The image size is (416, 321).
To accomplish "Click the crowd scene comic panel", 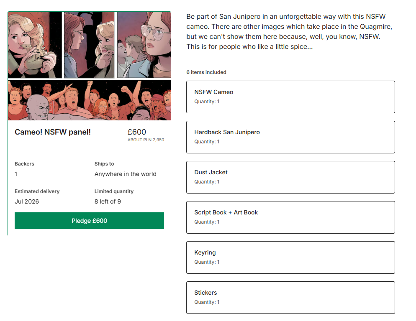I will pos(90,100).
